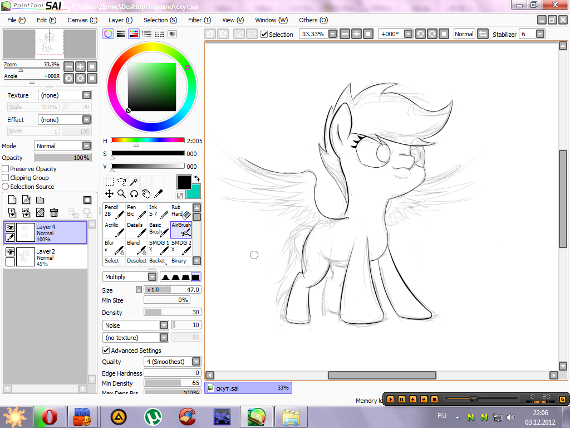570x428 pixels.
Task: Select the lasso tool
Action: coord(122,181)
